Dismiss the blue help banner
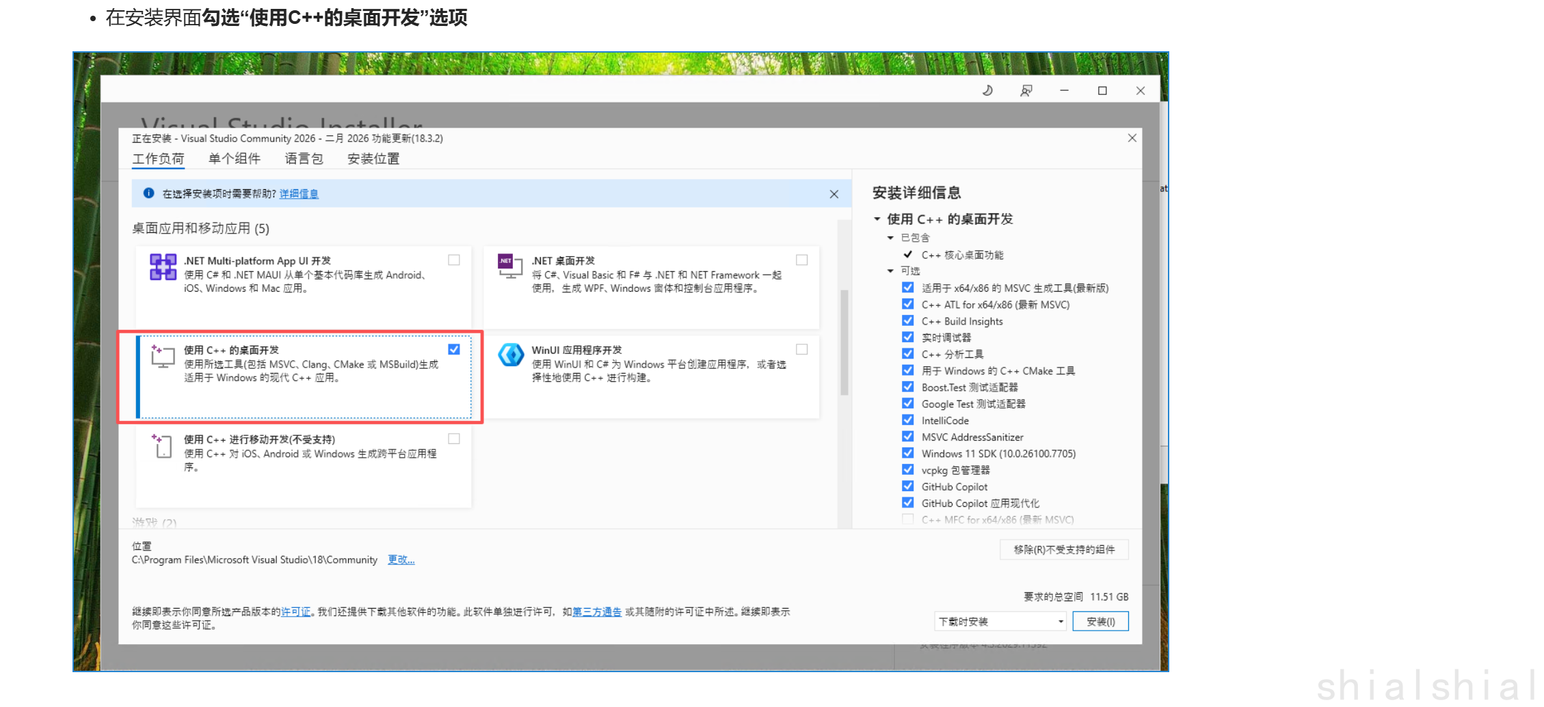Viewport: 1544px width, 707px height. [834, 194]
